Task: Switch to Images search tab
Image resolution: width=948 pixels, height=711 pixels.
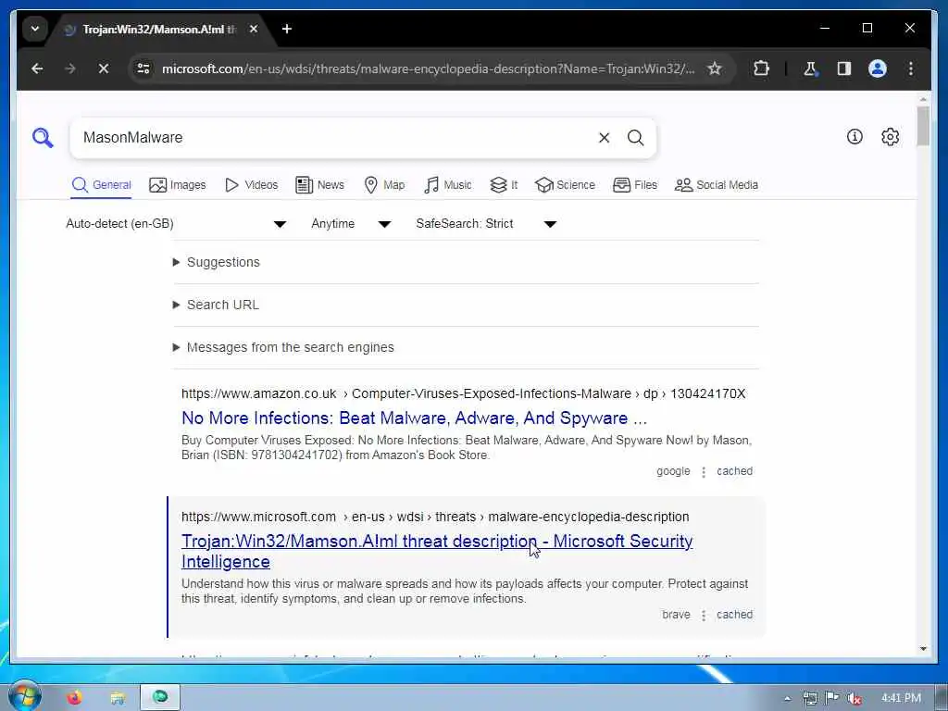Action: (x=177, y=185)
